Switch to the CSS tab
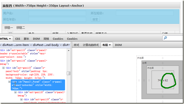This screenshot has width=184, height=104. [x=18, y=39]
